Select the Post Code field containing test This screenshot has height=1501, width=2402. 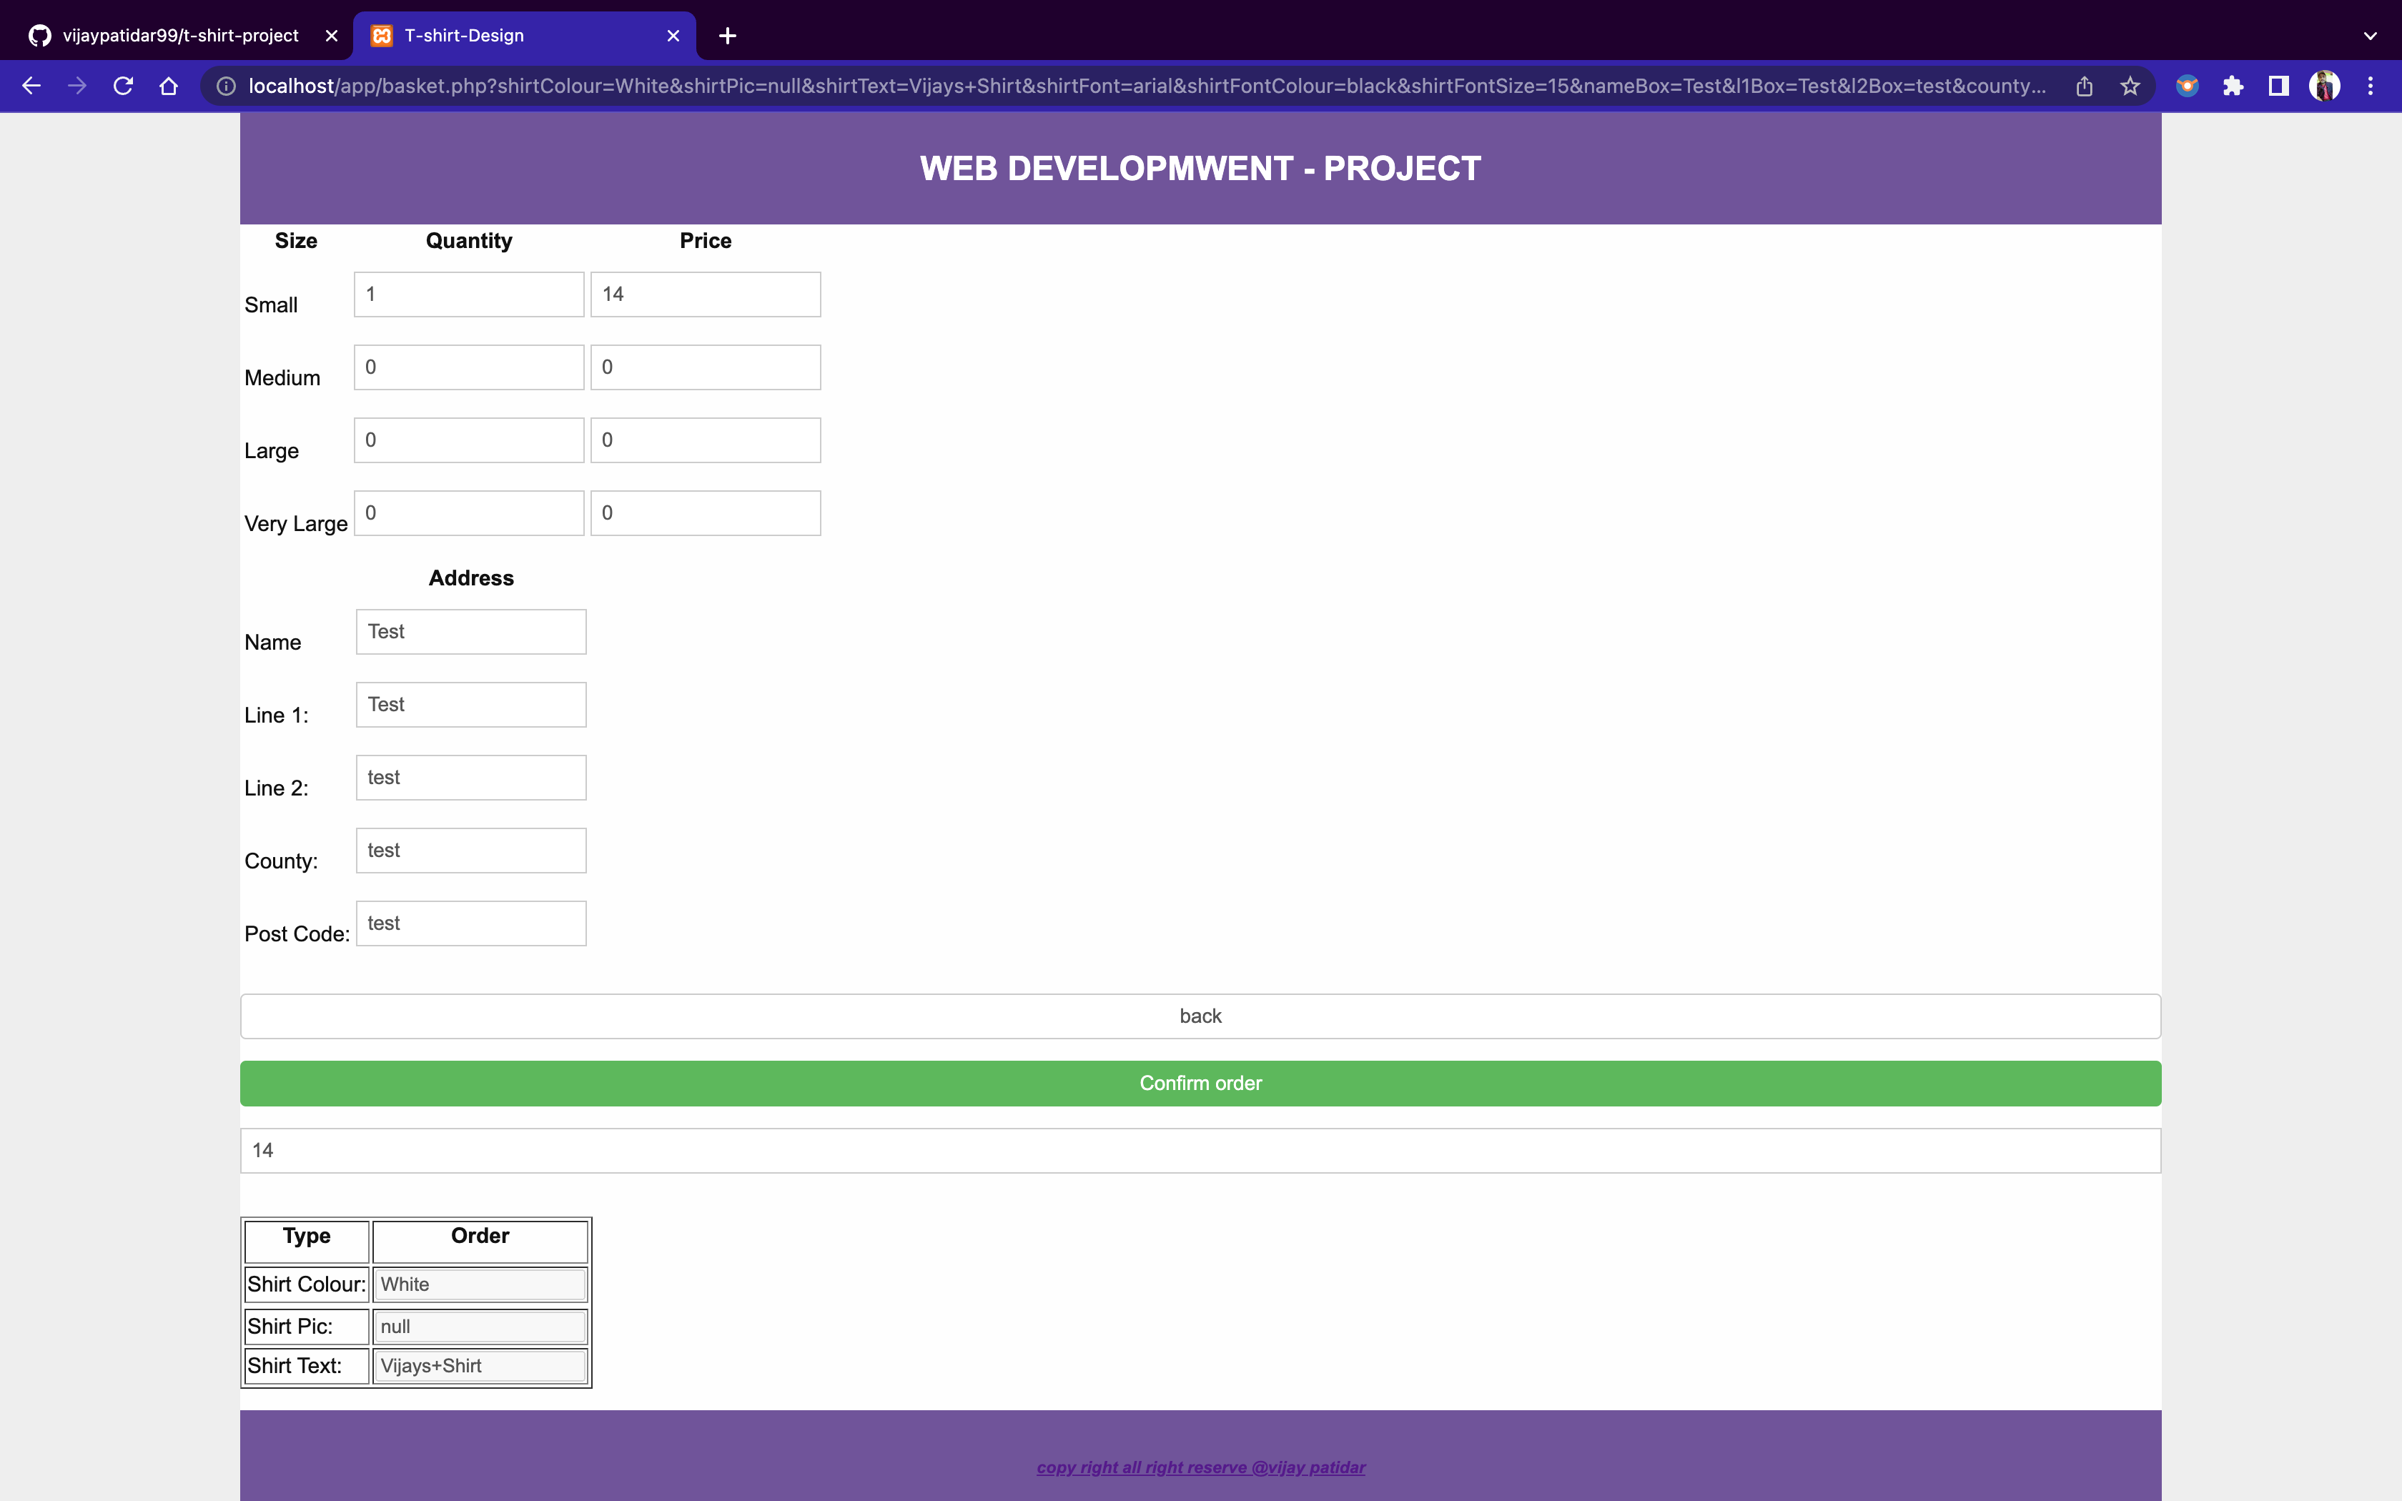[470, 922]
